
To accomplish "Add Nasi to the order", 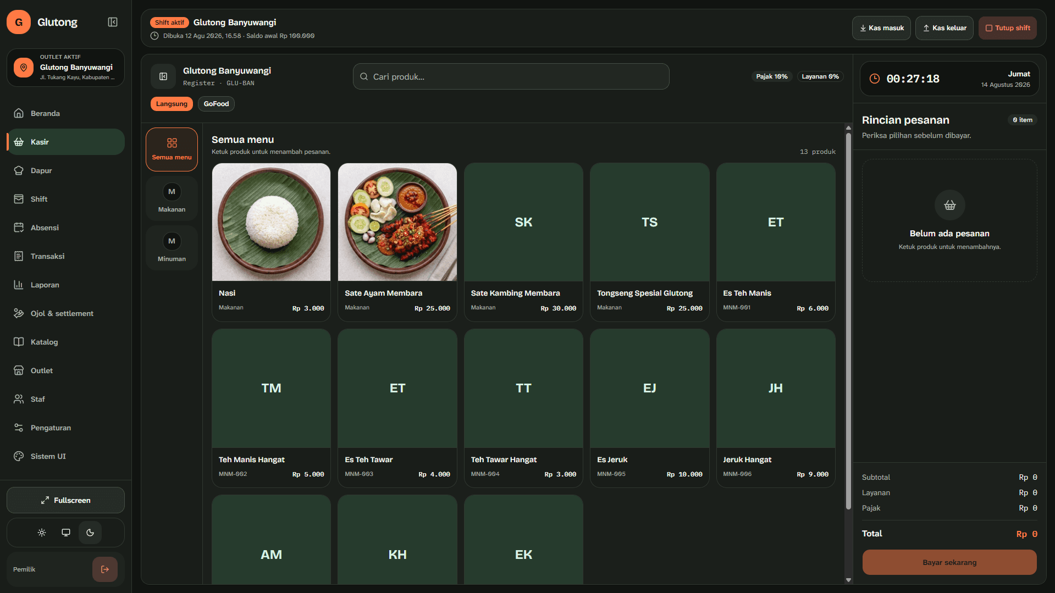I will [x=271, y=242].
